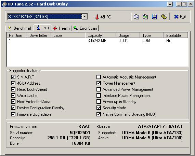195x156 pixels.
Task: Select partition 1 row
Action: click(x=97, y=41)
